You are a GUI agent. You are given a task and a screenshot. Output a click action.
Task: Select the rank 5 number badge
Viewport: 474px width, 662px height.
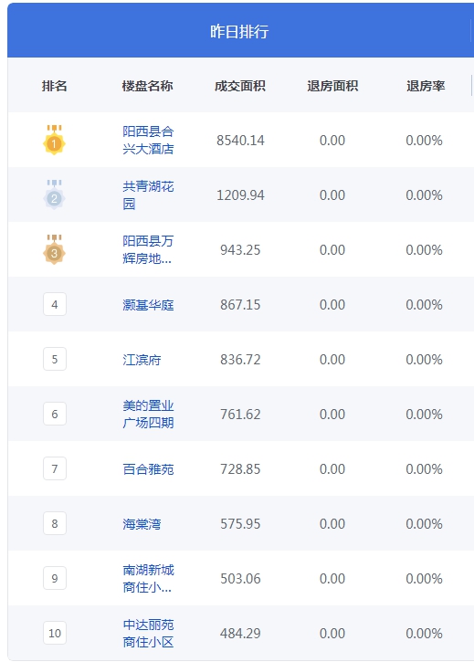pos(55,359)
